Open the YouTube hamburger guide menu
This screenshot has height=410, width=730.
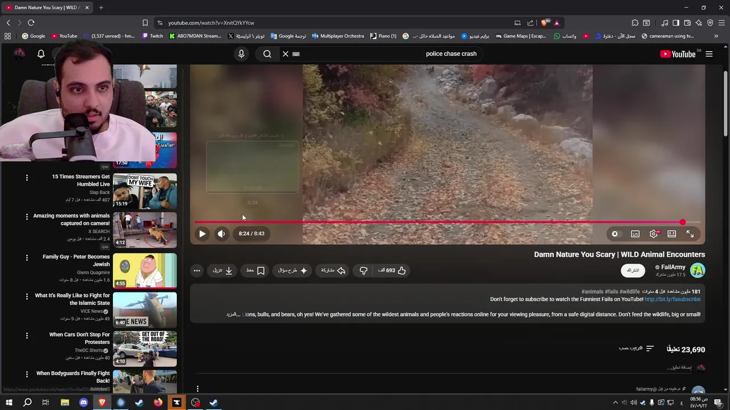(709, 54)
